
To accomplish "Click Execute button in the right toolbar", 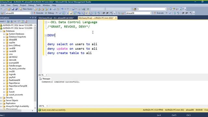I will point(159,13).
